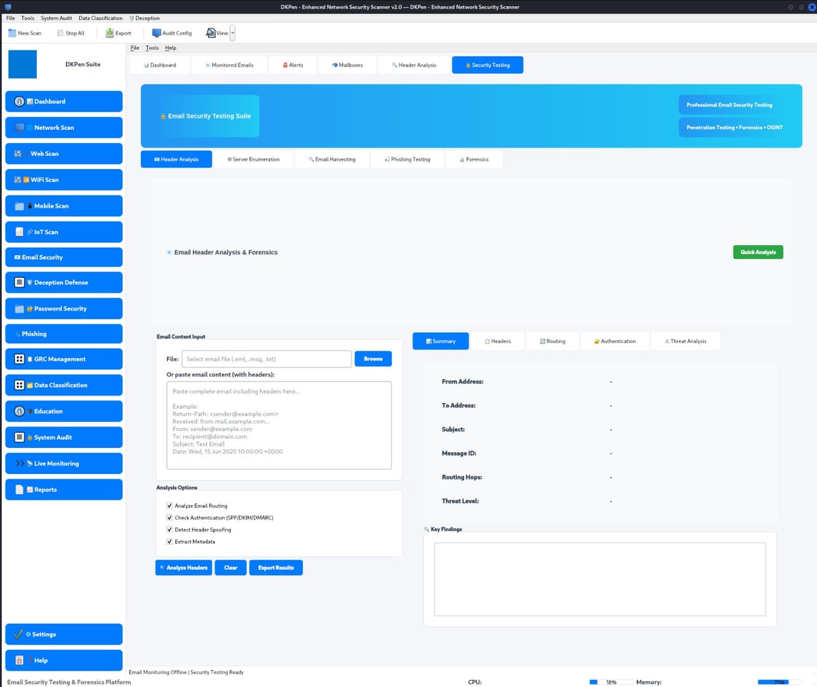Disable Detect Header Spoofing checkbox
This screenshot has height=687, width=817.
click(x=170, y=530)
